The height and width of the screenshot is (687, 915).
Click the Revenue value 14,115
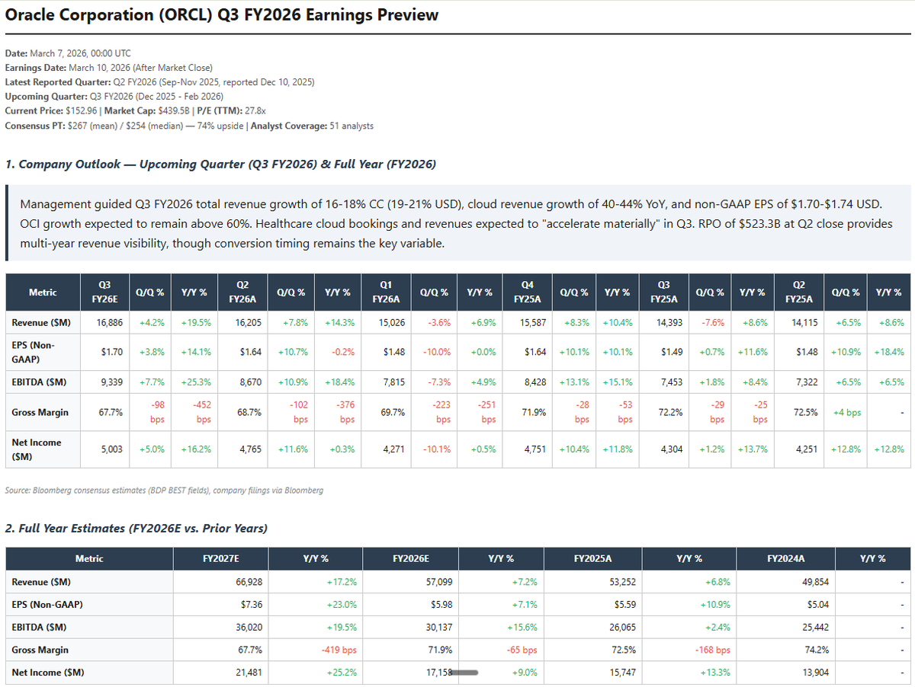click(x=804, y=323)
